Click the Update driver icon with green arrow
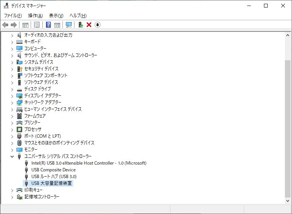The width and height of the screenshot is (292, 214). click(x=80, y=25)
